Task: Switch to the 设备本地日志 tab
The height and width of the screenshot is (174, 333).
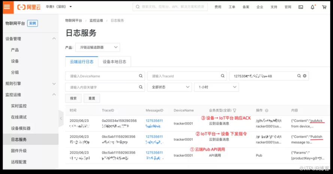Action: pyautogui.click(x=114, y=61)
